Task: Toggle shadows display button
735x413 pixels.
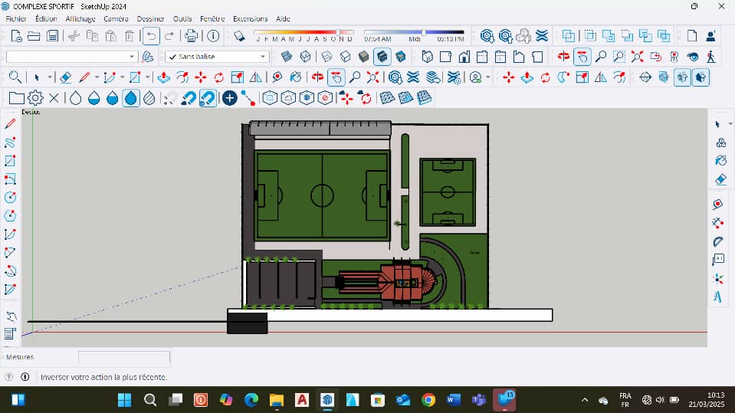Action: click(x=239, y=35)
